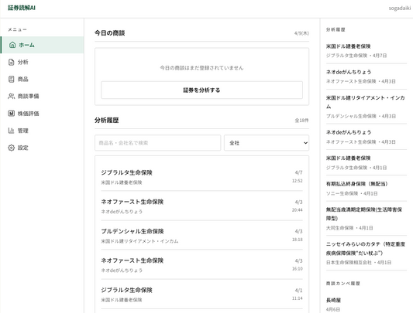Click the 4/9(木) date label
This screenshot has height=313, width=413.
[301, 33]
